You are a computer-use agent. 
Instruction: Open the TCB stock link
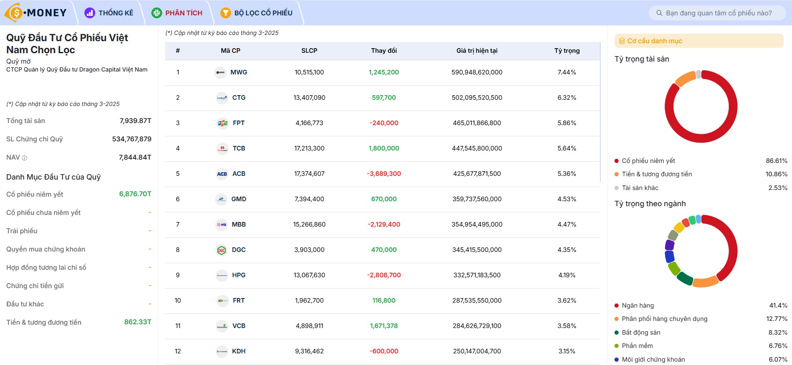[239, 148]
